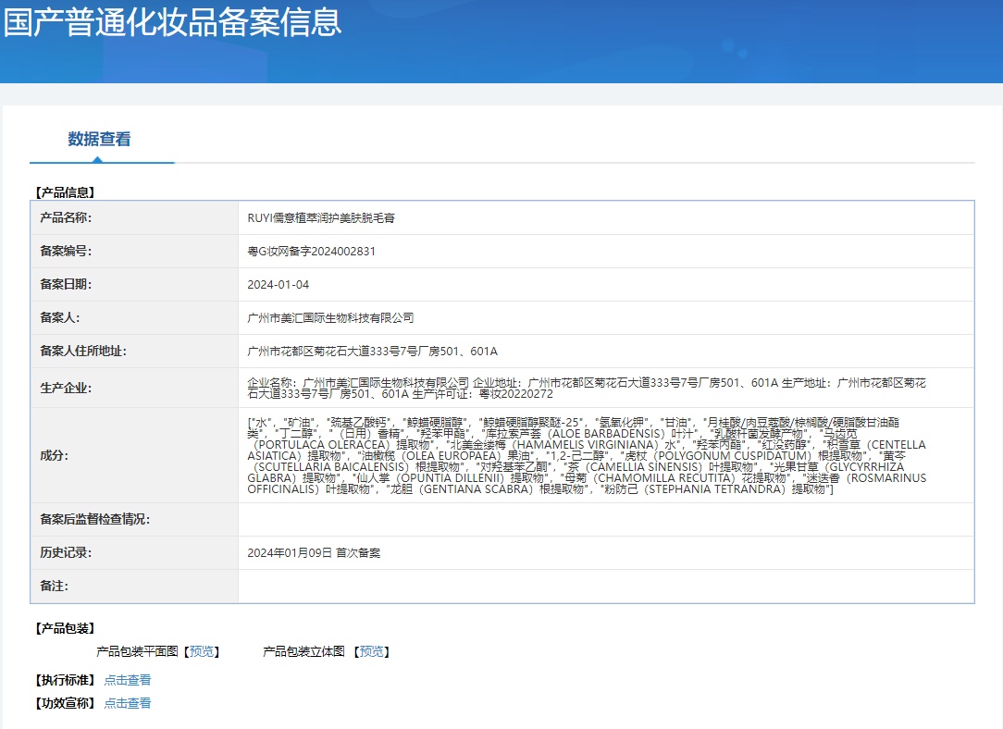Click the 【功效宣称】 label
The image size is (1003, 729).
[x=65, y=703]
